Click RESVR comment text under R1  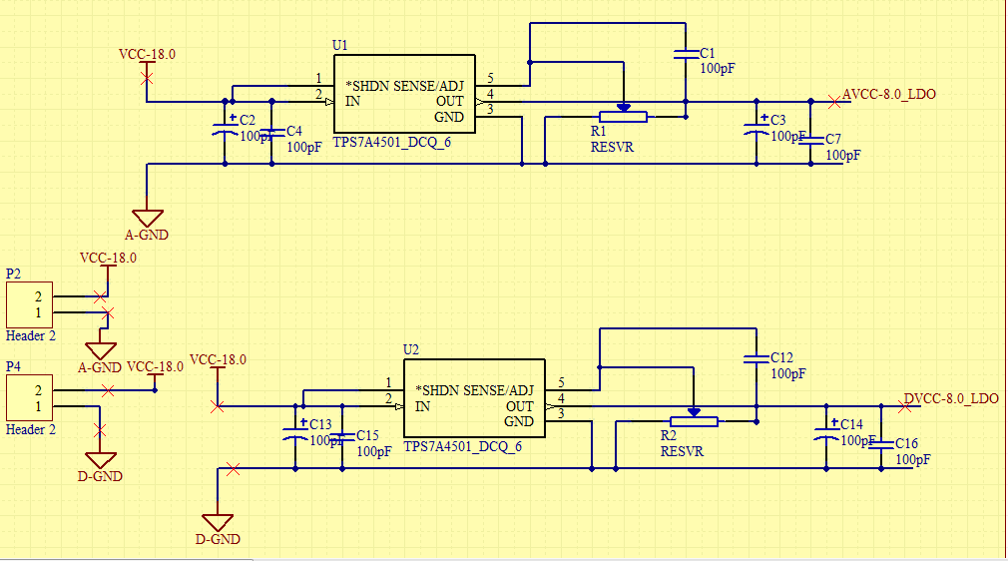pos(612,148)
